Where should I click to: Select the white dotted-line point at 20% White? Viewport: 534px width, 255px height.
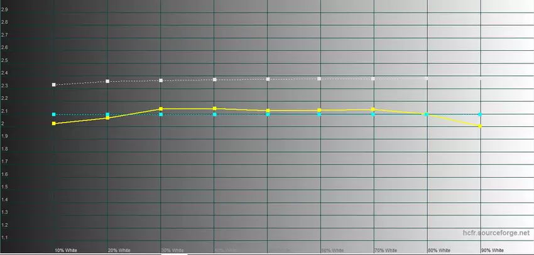point(108,81)
